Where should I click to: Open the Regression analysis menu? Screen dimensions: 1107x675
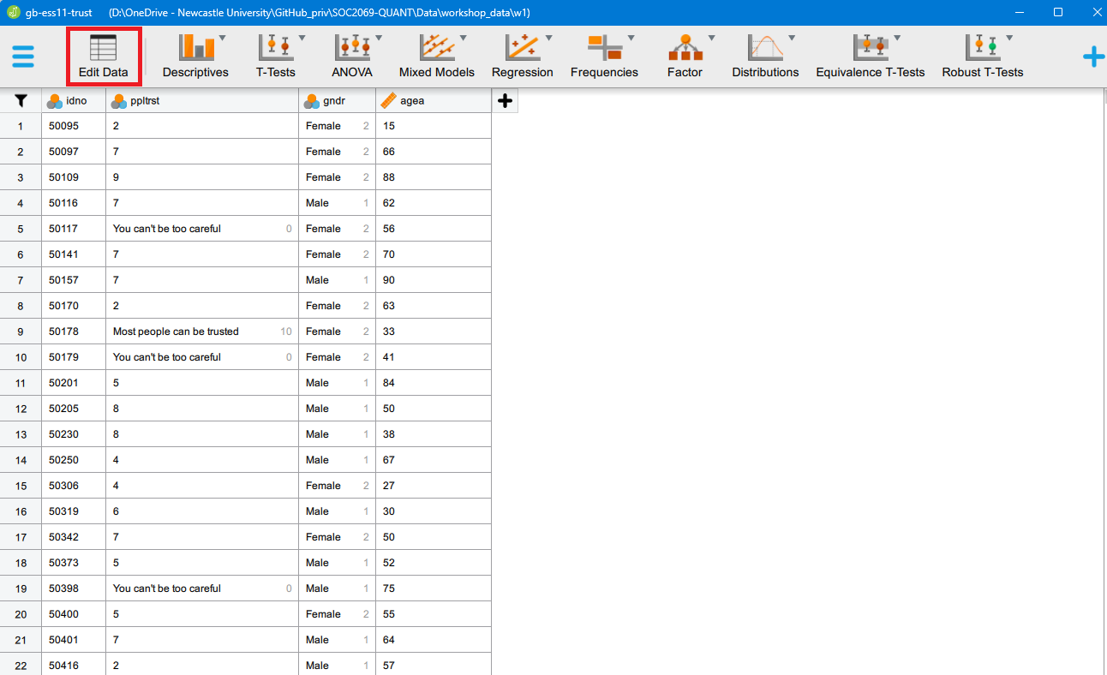click(522, 57)
